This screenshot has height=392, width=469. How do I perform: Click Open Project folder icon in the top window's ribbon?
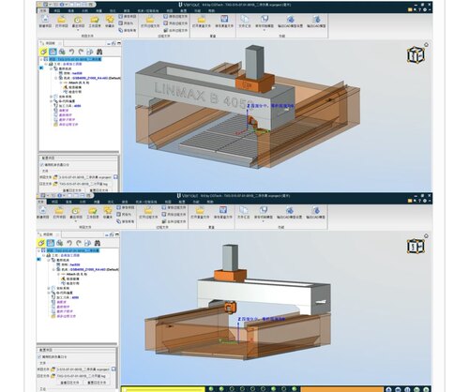point(62,19)
